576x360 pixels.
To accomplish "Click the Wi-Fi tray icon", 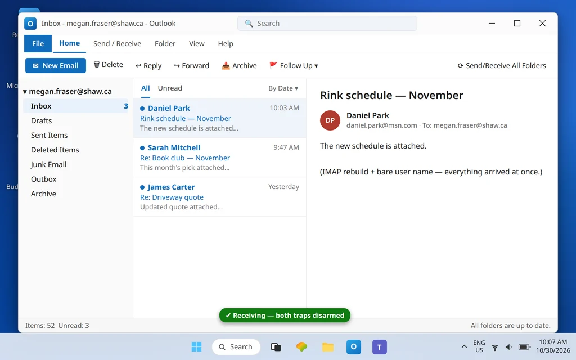I will pyautogui.click(x=495, y=347).
